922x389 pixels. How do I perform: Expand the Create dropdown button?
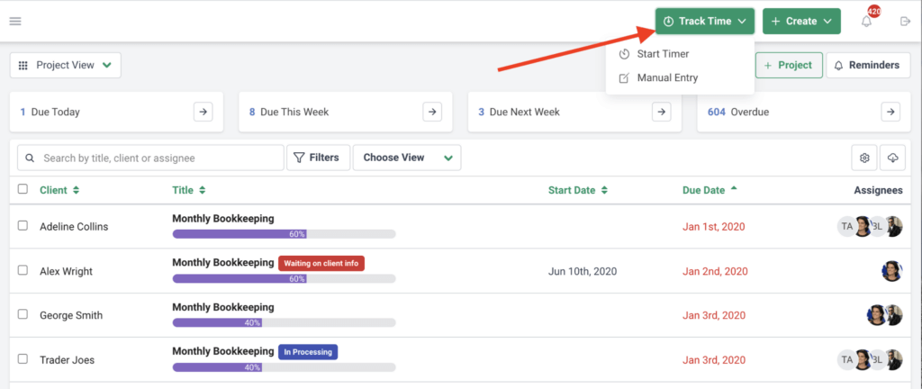click(800, 22)
